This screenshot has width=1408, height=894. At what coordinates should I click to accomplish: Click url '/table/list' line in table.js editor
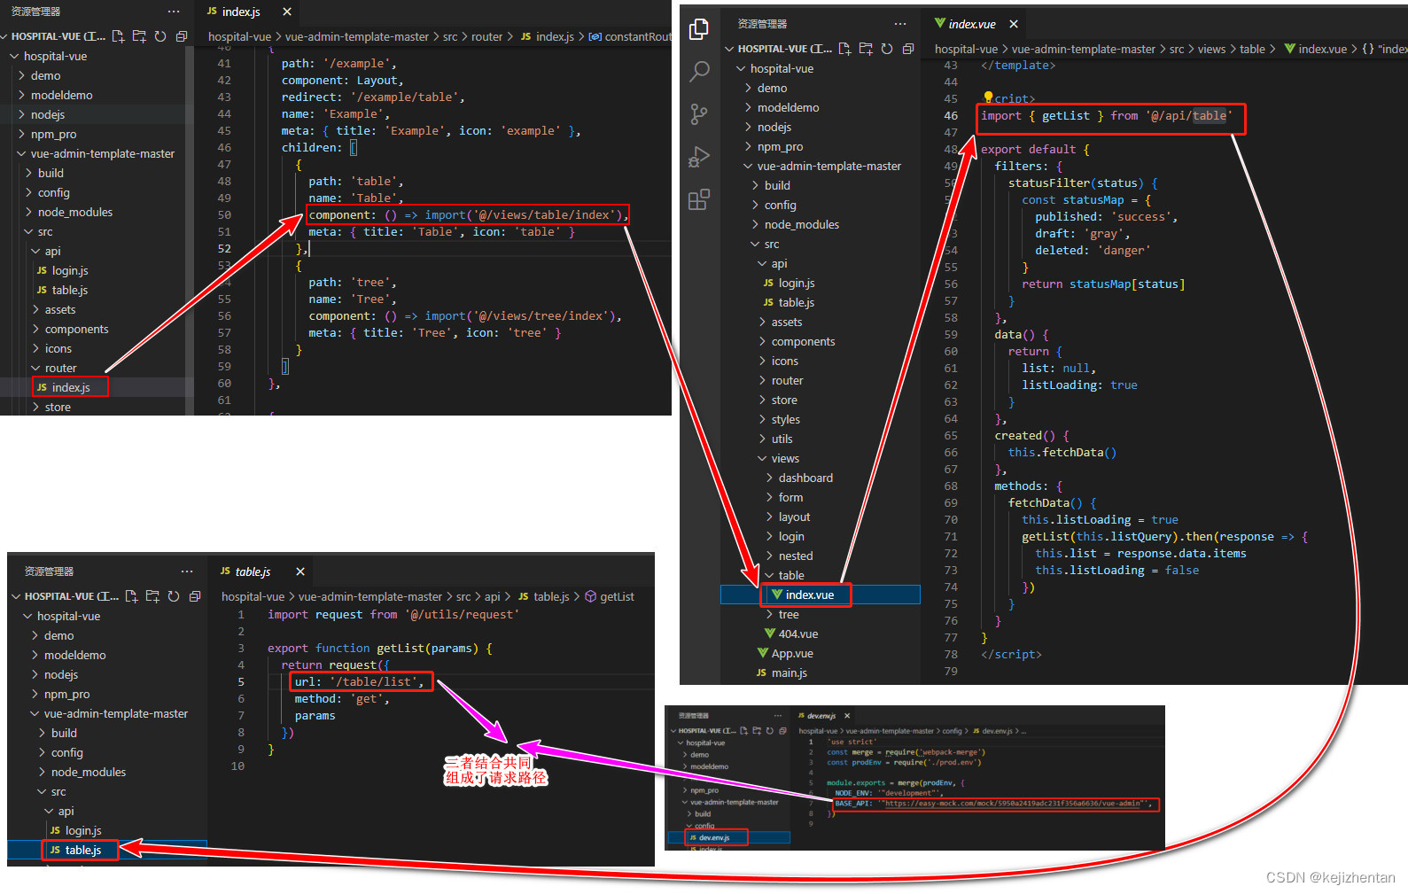(359, 681)
